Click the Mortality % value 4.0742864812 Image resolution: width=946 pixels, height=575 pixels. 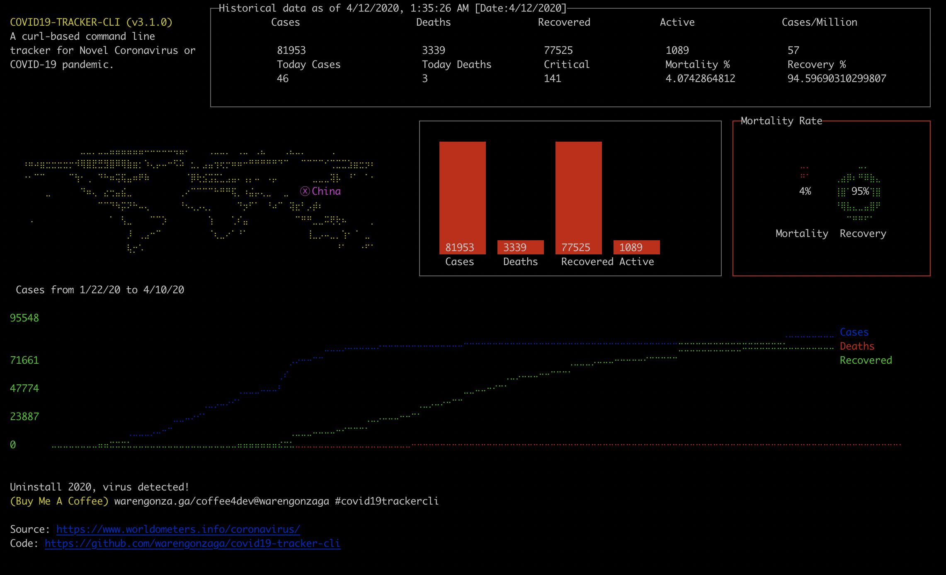[700, 78]
